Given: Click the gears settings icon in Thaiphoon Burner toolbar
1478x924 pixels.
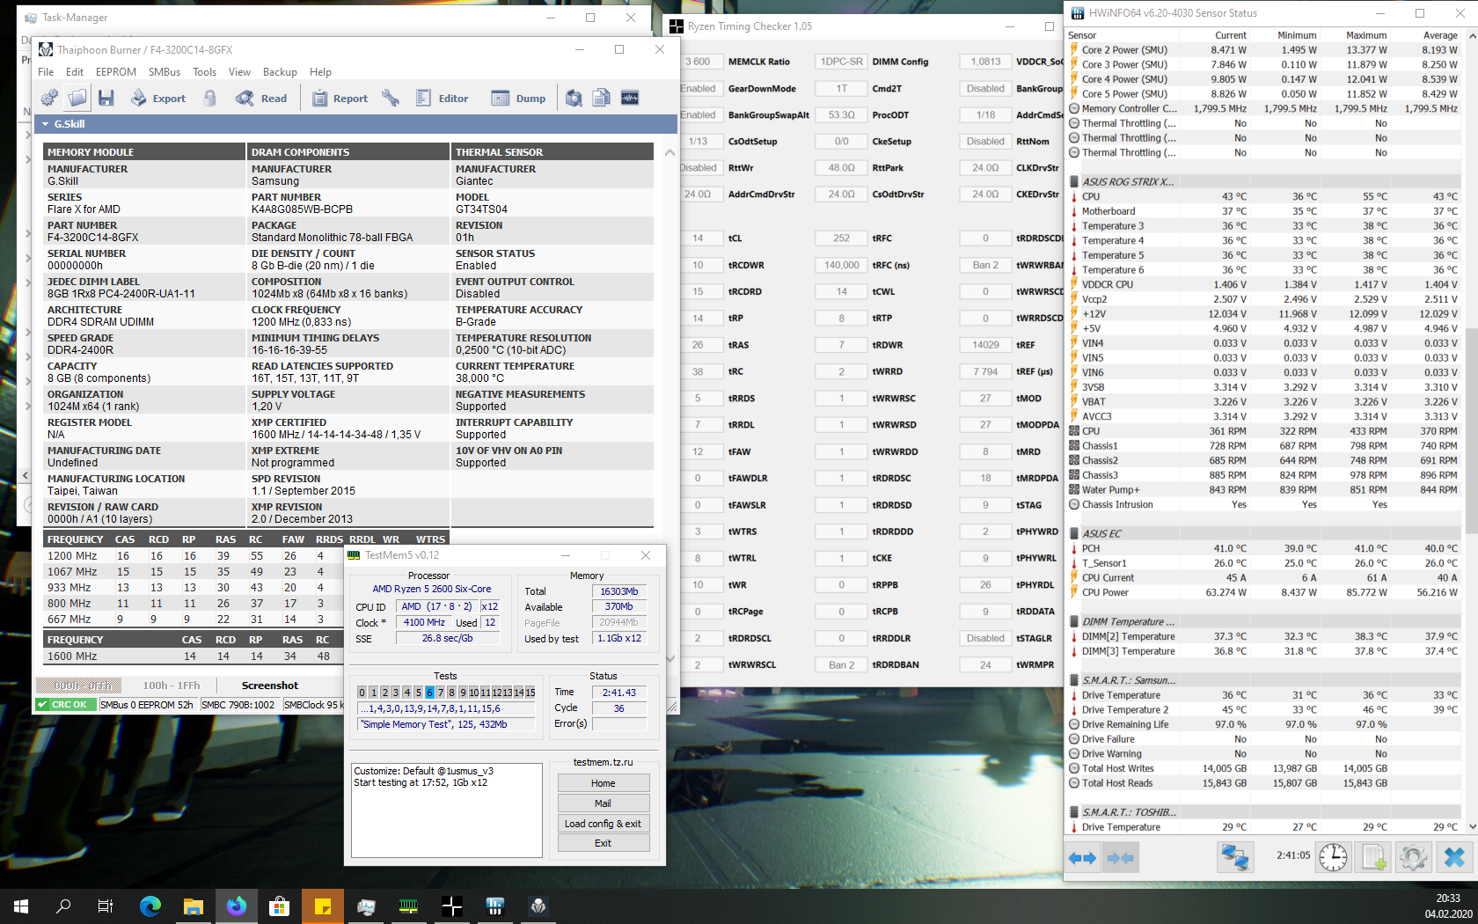Looking at the screenshot, I should pyautogui.click(x=50, y=98).
